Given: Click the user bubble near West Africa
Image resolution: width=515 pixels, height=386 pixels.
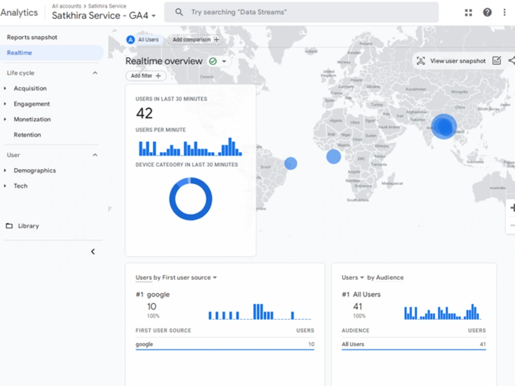Looking at the screenshot, I should pyautogui.click(x=333, y=156).
